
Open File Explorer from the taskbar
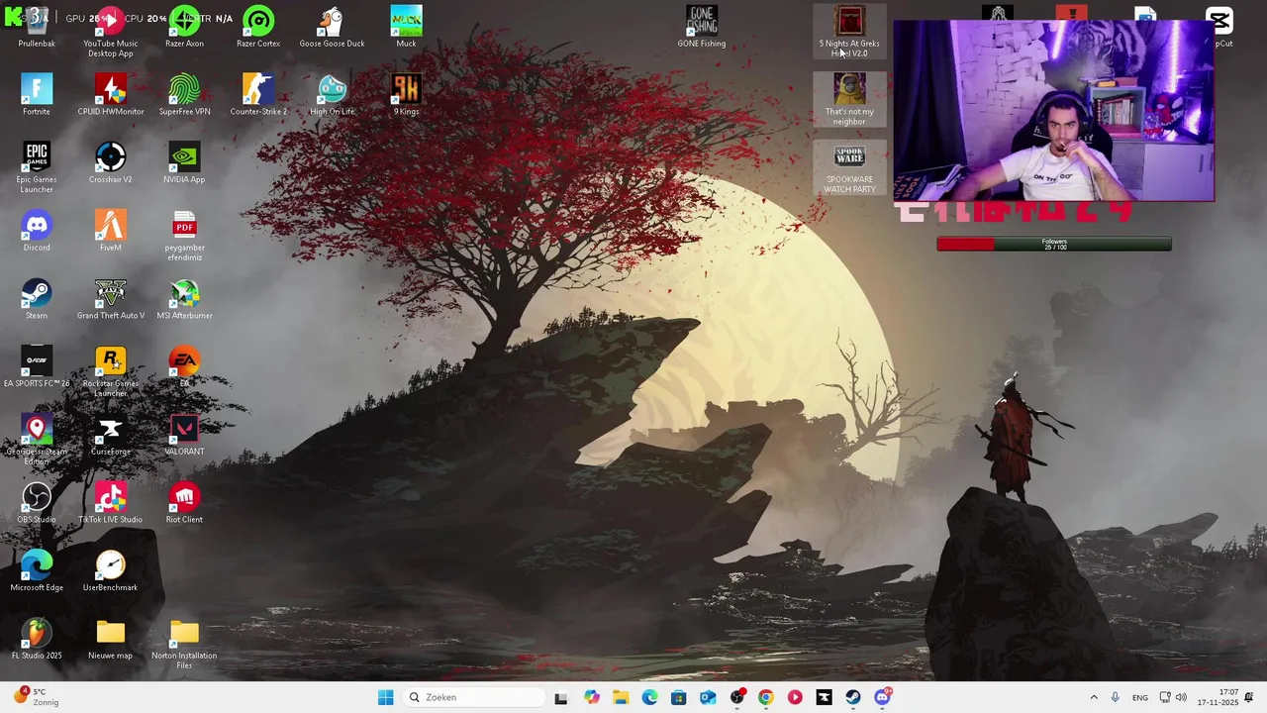coord(621,697)
